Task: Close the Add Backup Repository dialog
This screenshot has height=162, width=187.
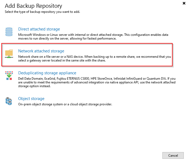Action: (x=183, y=3)
